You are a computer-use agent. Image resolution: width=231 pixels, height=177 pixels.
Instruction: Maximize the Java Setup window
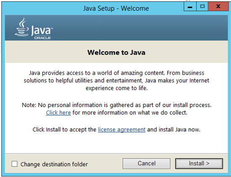click(202, 6)
